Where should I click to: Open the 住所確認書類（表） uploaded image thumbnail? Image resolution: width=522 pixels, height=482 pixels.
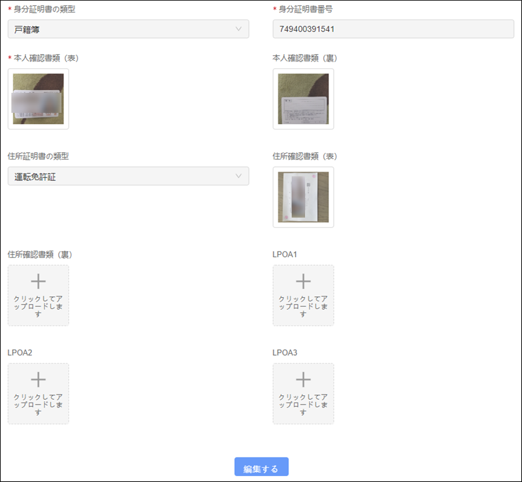303,197
